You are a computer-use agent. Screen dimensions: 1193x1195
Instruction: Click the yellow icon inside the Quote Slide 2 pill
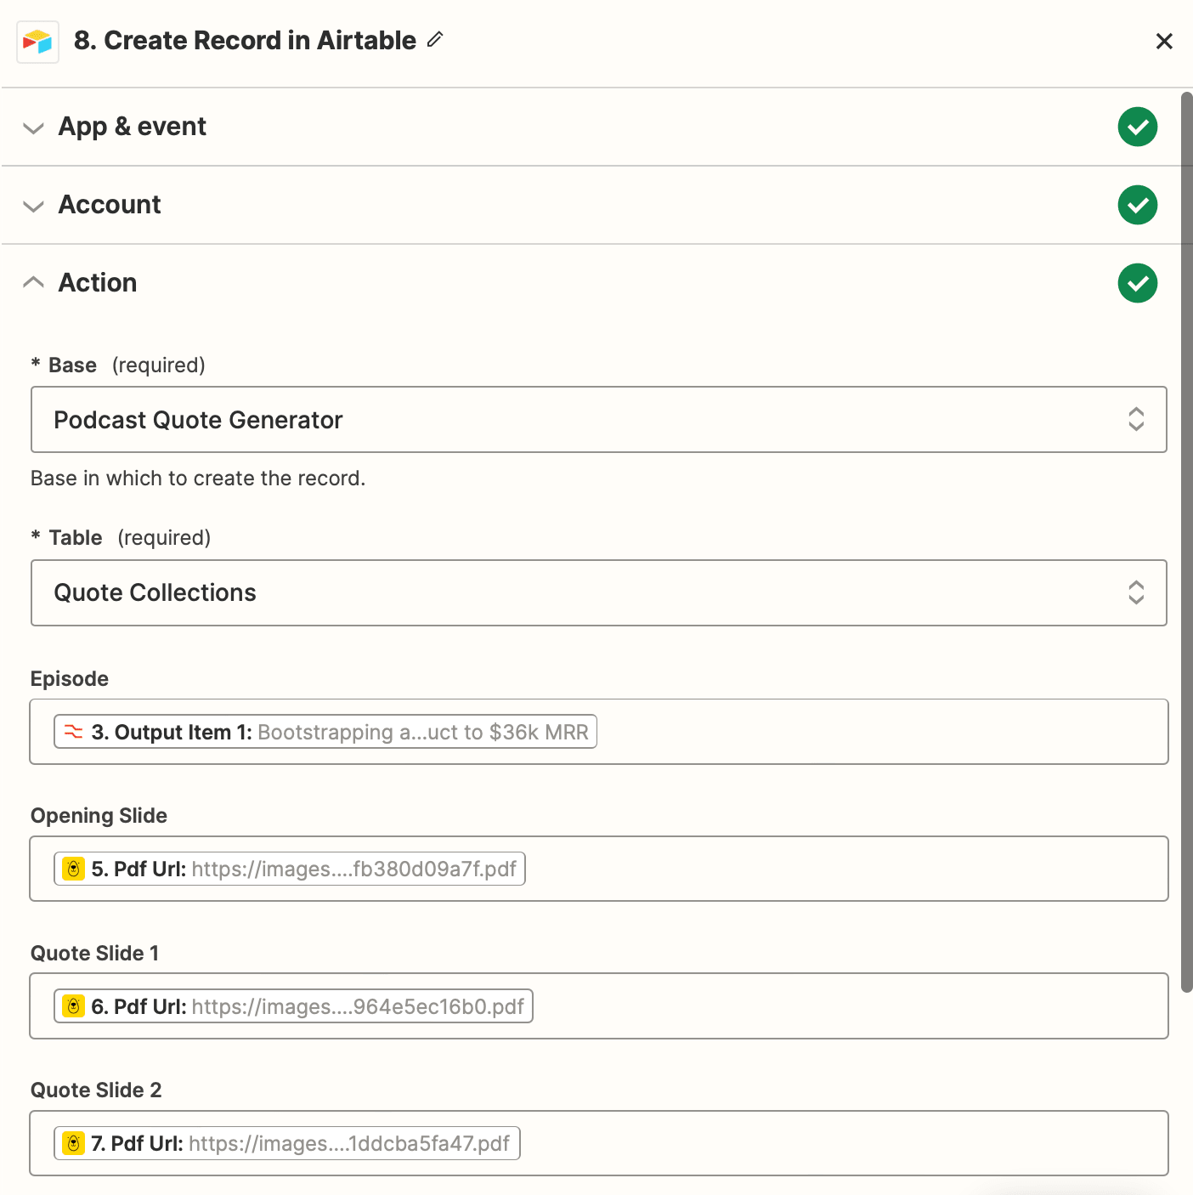click(73, 1143)
